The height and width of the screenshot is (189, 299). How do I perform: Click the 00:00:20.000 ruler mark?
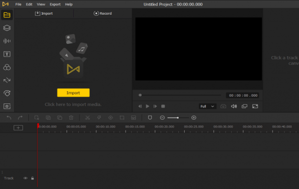pyautogui.click(x=164, y=126)
